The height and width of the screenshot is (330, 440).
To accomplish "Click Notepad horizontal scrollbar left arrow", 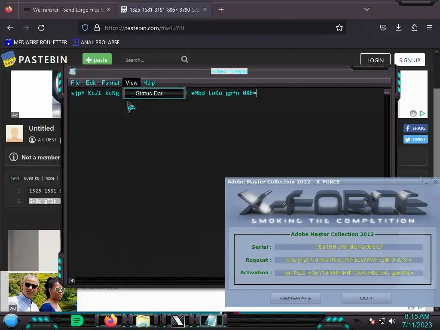I will coord(72,280).
